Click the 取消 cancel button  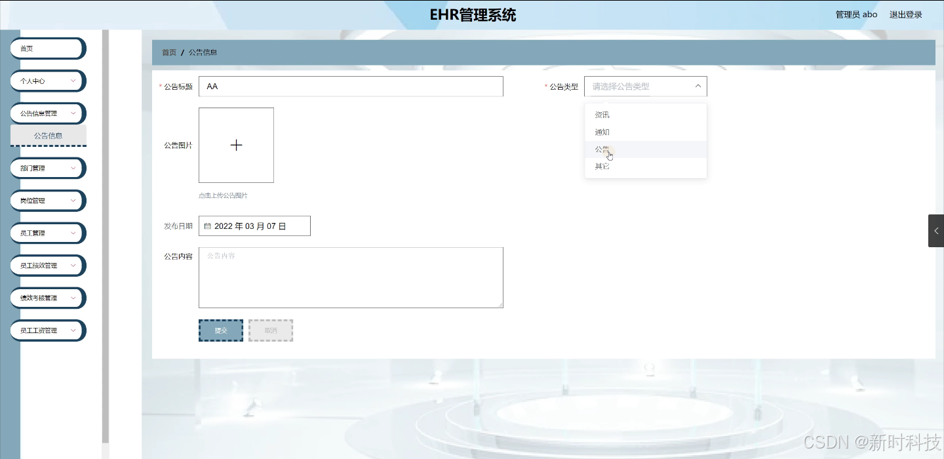tap(270, 330)
